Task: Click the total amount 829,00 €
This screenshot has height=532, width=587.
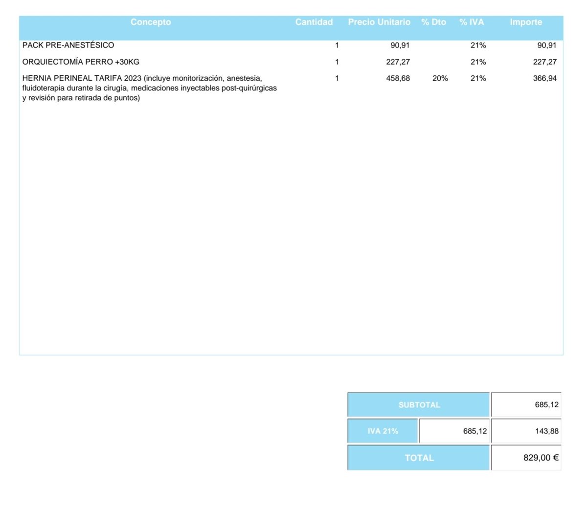Action: tap(526, 458)
